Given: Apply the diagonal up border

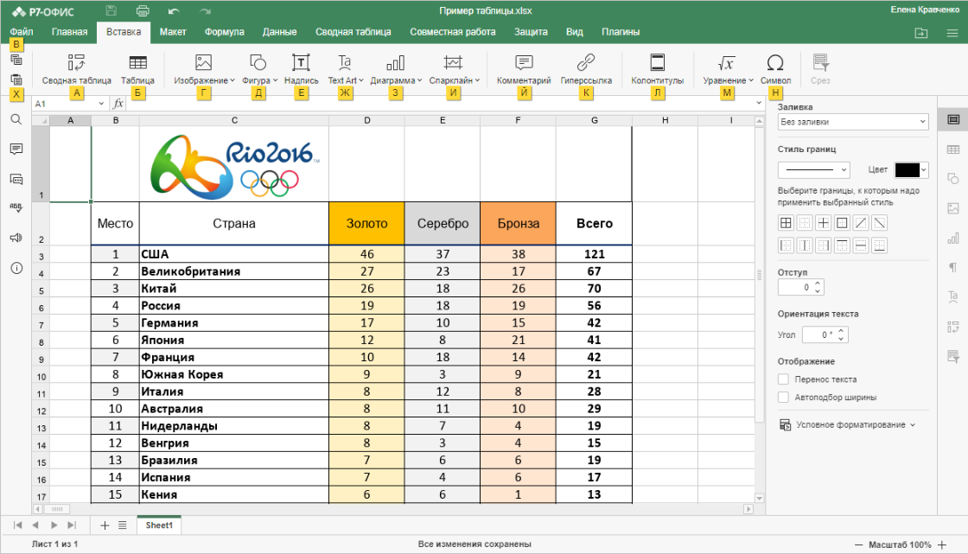Looking at the screenshot, I should click(x=861, y=223).
